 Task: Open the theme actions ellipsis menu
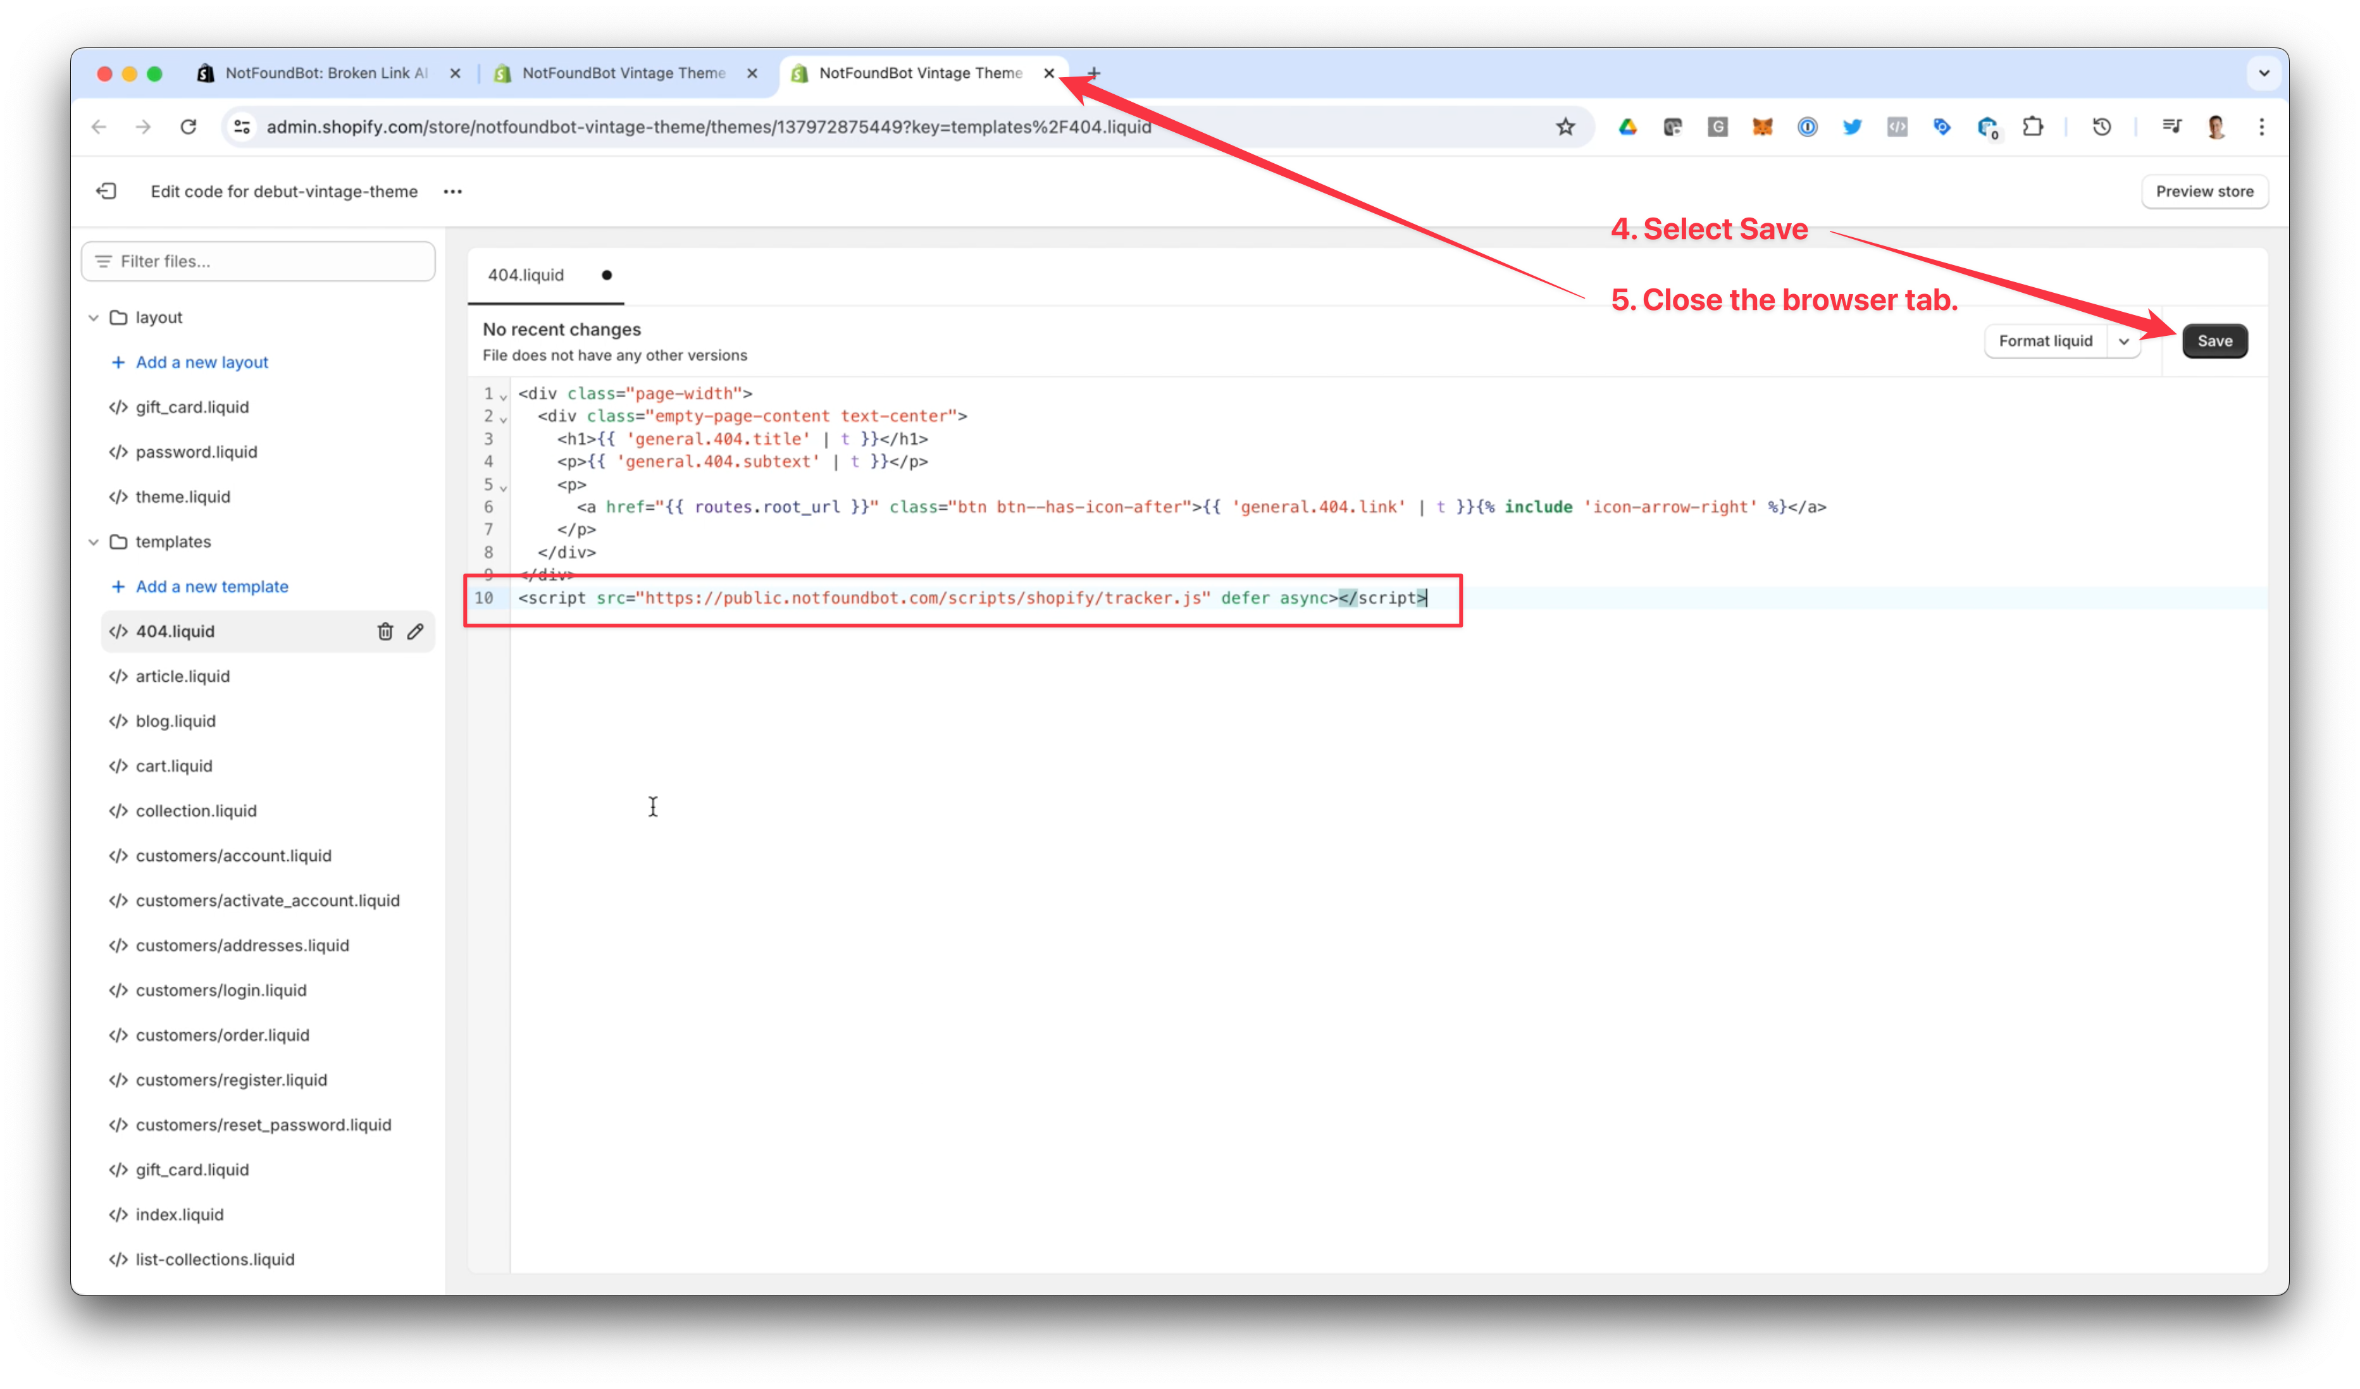click(x=452, y=191)
